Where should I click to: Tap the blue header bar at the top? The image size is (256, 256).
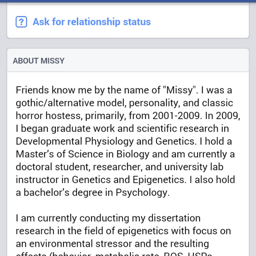coord(128,1)
